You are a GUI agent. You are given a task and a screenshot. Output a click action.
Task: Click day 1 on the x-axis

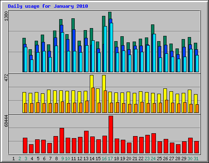[x=13, y=159]
